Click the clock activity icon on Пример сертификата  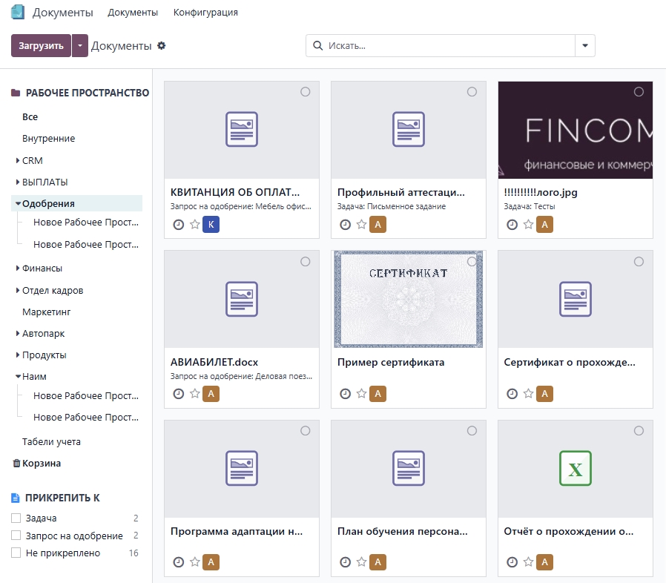345,394
